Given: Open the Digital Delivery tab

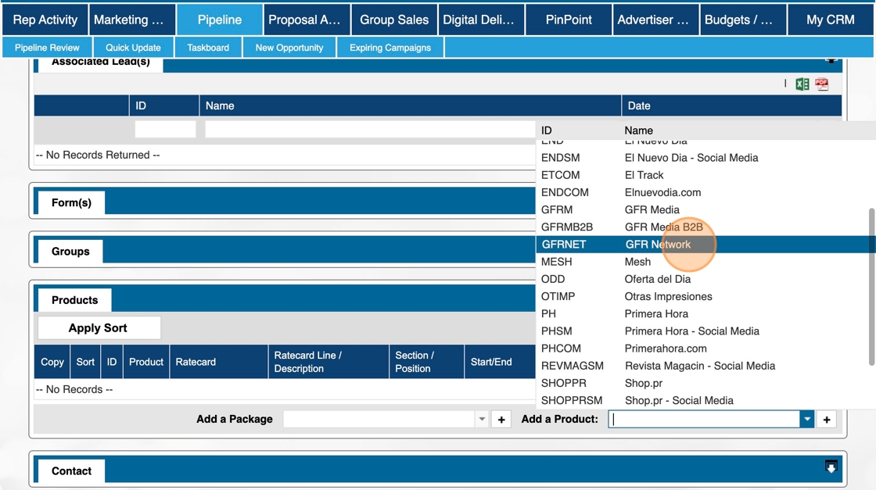Looking at the screenshot, I should 482,20.
